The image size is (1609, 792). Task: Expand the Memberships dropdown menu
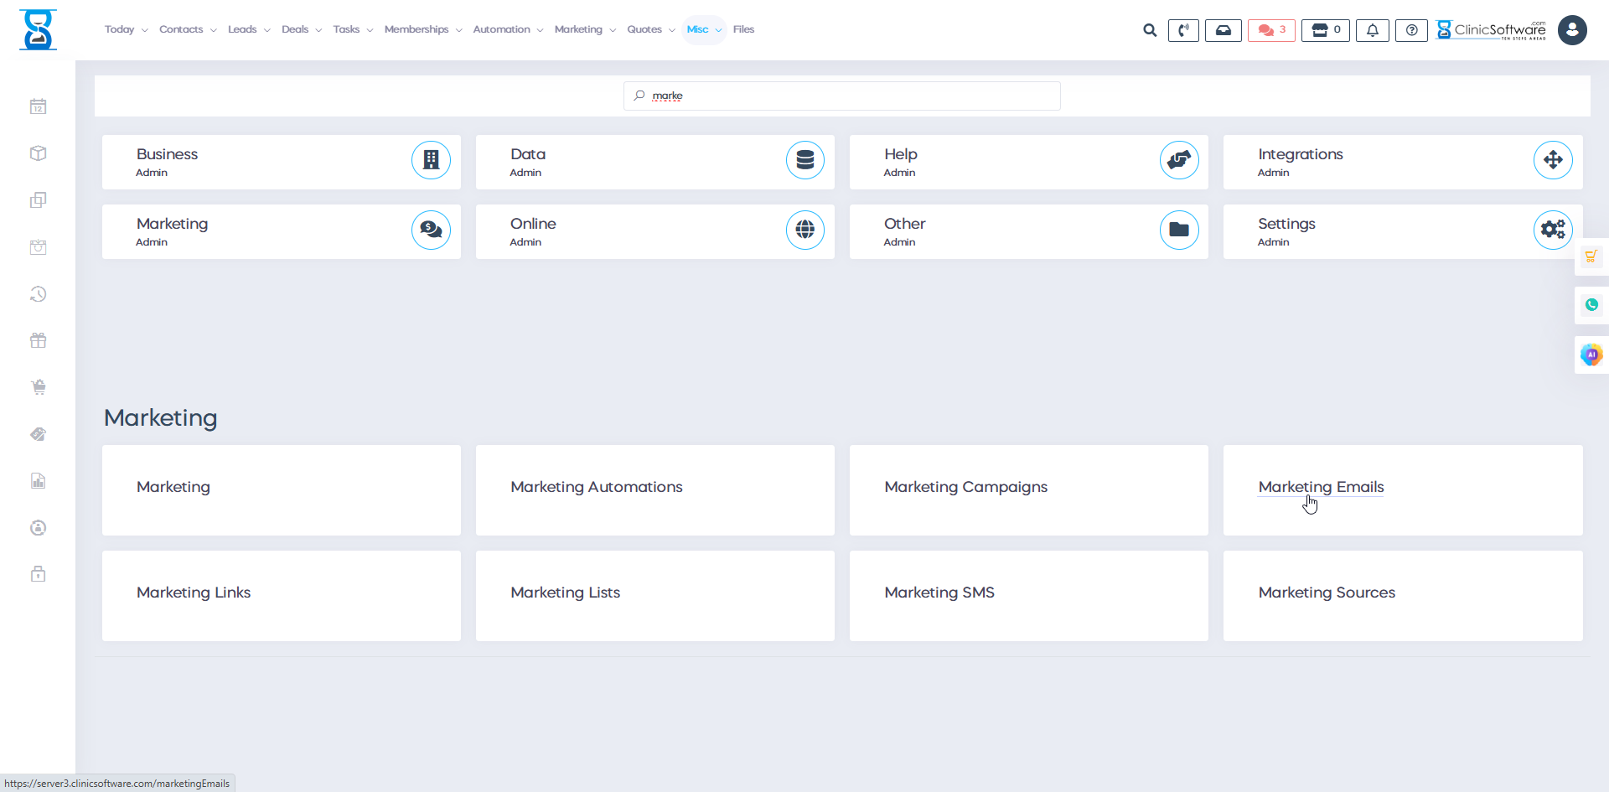click(422, 29)
